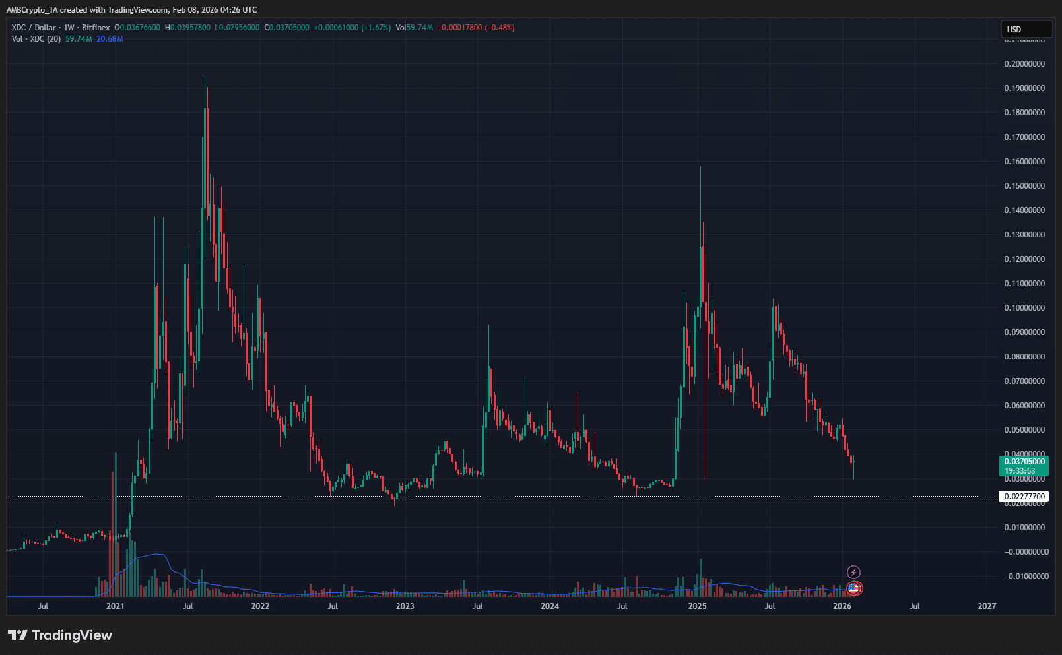Click the 0.20000000 price scale label

pyautogui.click(x=1024, y=64)
